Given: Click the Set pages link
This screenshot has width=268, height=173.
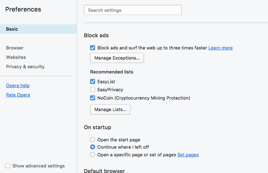Looking at the screenshot, I should tap(188, 155).
